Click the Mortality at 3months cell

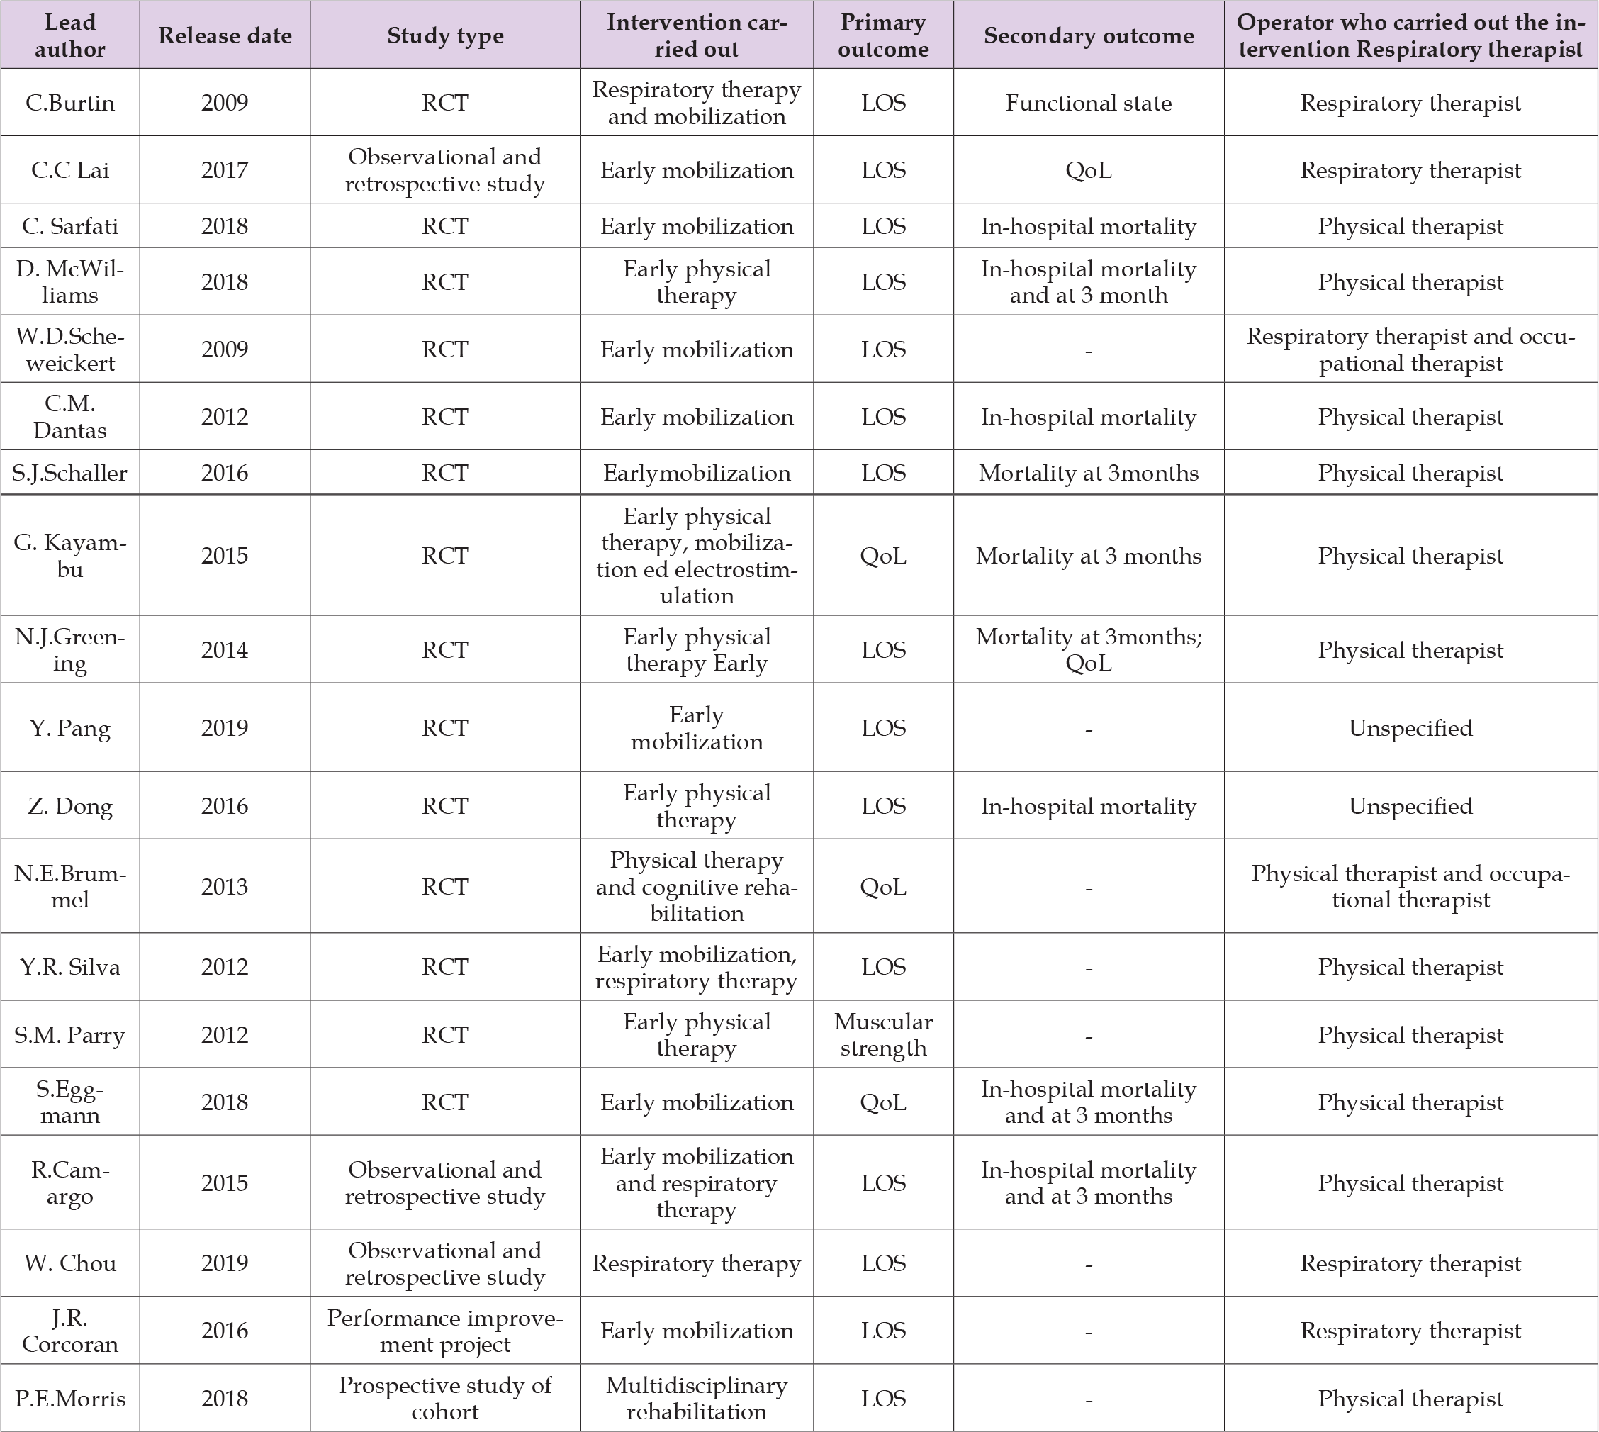[1089, 472]
